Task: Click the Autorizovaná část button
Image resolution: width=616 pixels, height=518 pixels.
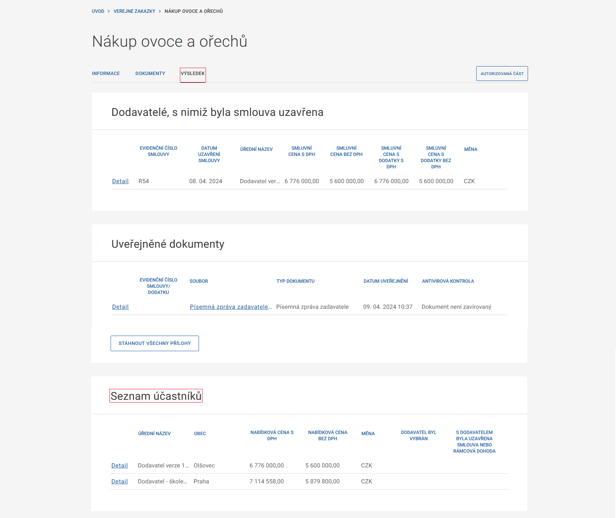Action: (x=502, y=73)
